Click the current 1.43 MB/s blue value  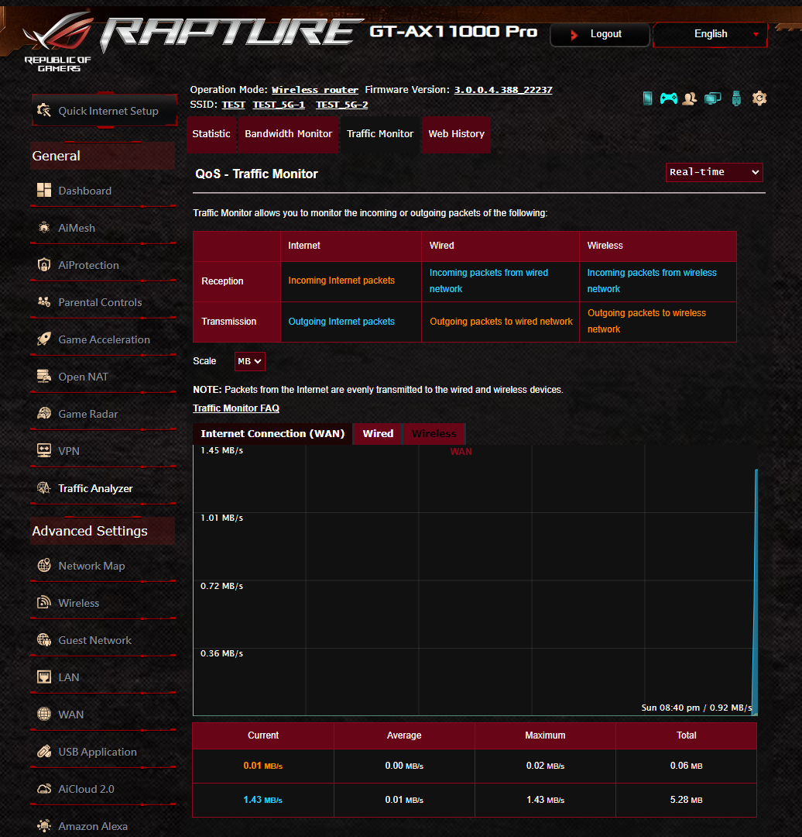(263, 800)
